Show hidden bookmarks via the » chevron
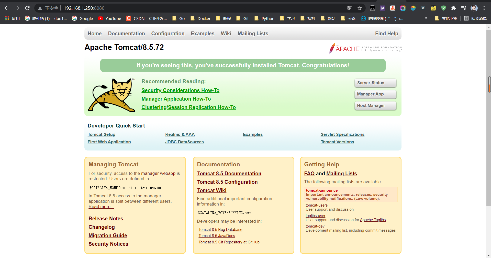Viewport: 491px width, 258px height. [x=426, y=18]
